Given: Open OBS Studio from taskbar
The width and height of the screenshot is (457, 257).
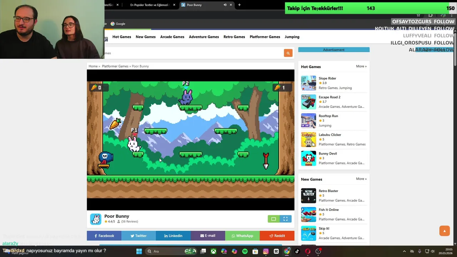Looking at the screenshot, I should point(318,251).
